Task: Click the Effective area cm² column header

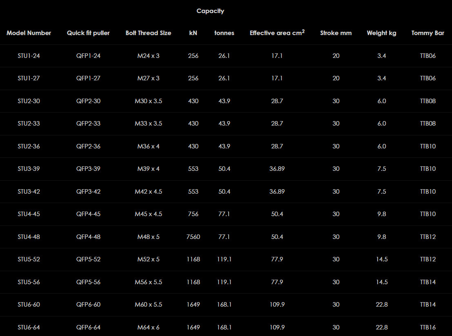Action: (277, 33)
